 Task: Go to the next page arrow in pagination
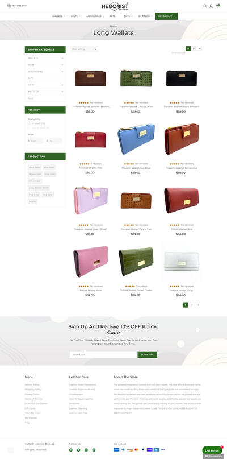click(199, 305)
